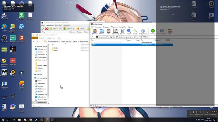The height and width of the screenshot is (122, 218).
Task: Sort by the Размер column header in WinRAR
Action: coord(128,40)
